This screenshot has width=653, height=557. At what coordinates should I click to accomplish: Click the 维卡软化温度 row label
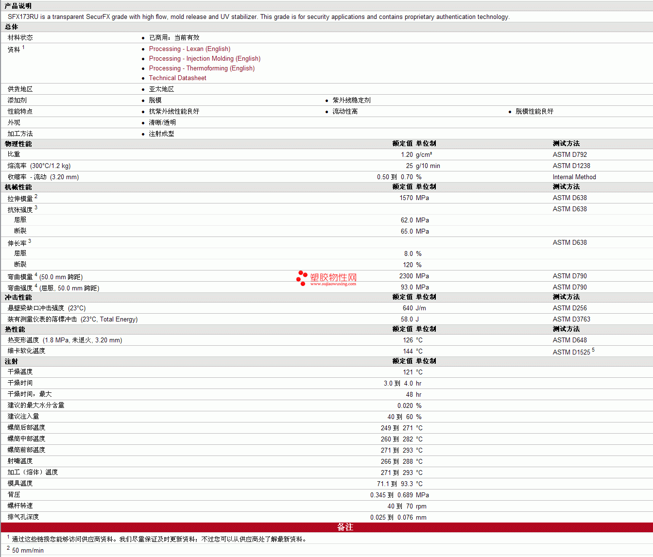point(27,352)
